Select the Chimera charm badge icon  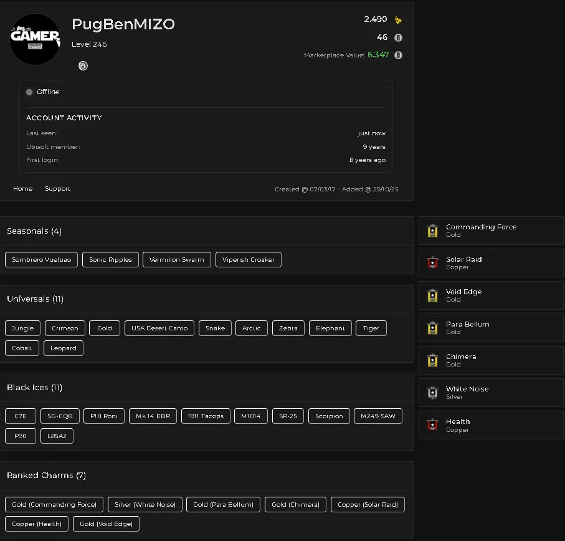(x=433, y=360)
